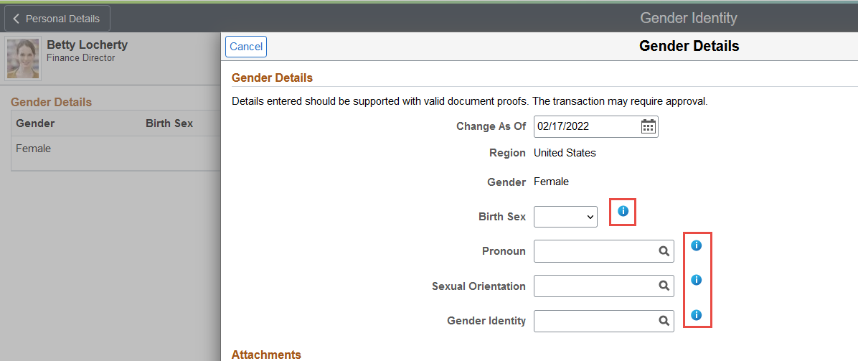
Task: Click the Attachments section heading
Action: pos(266,355)
